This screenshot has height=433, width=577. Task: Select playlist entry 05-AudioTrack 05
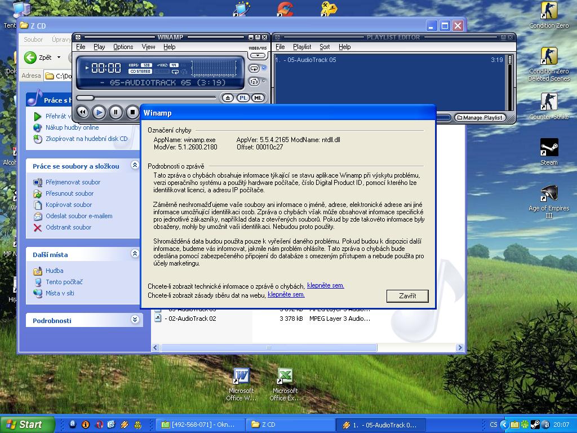point(389,60)
